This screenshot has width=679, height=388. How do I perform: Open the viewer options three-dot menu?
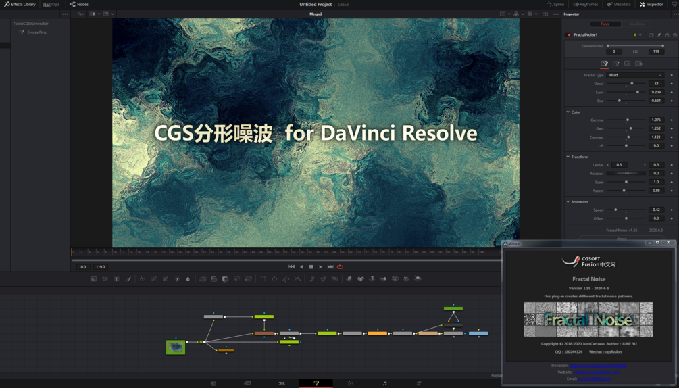click(x=556, y=14)
